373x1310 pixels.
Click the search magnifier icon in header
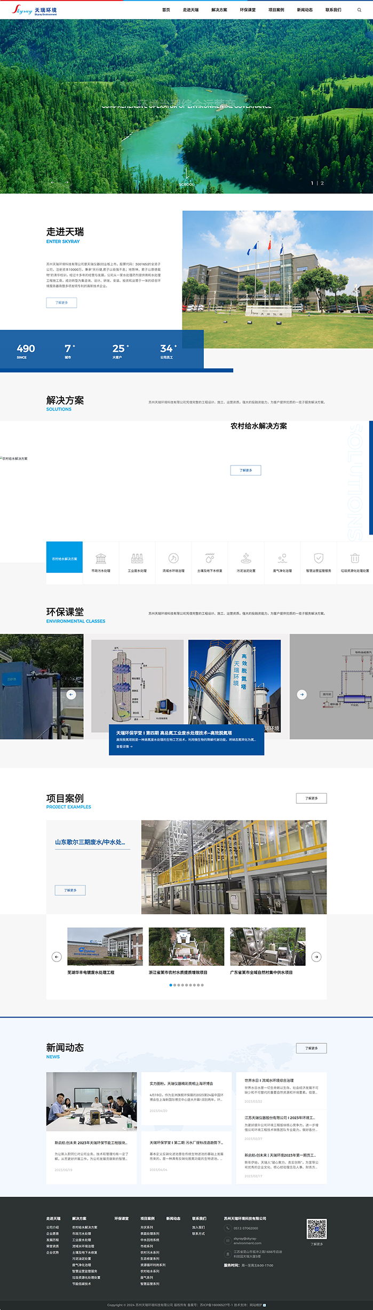click(x=359, y=10)
